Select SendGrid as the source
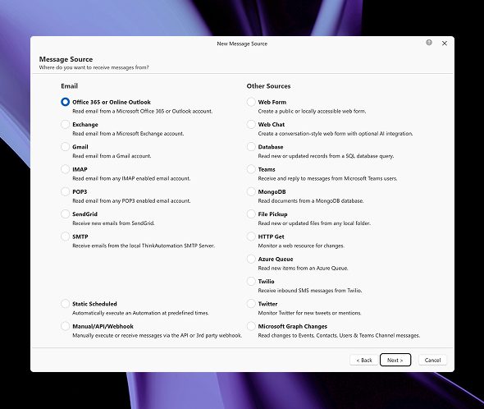This screenshot has height=409, width=484. (65, 214)
